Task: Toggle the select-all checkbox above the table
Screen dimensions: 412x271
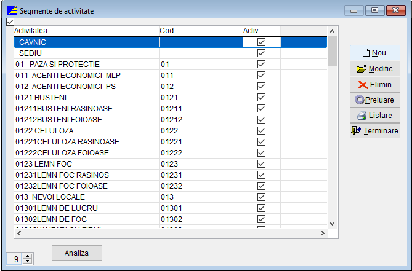Action: [9, 22]
